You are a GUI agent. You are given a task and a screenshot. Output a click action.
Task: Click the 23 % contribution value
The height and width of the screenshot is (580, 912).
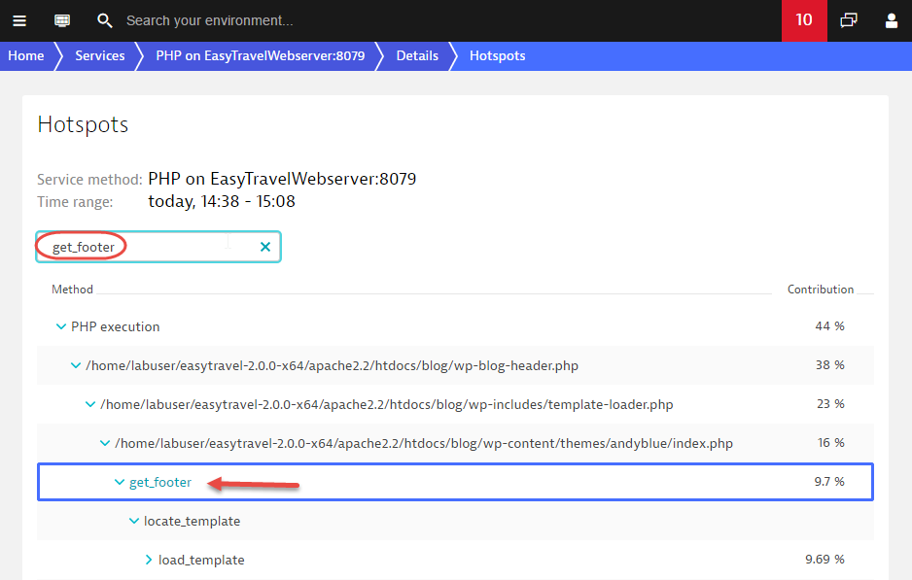(x=830, y=404)
